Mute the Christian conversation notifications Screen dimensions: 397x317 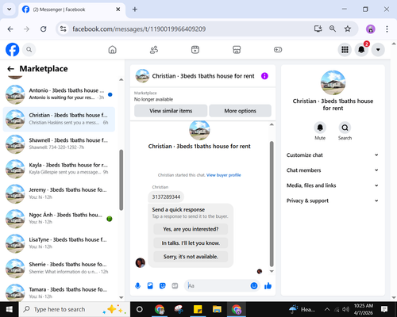pyautogui.click(x=320, y=128)
